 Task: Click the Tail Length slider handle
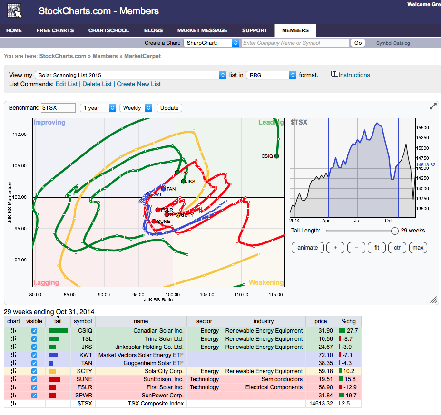click(x=394, y=231)
